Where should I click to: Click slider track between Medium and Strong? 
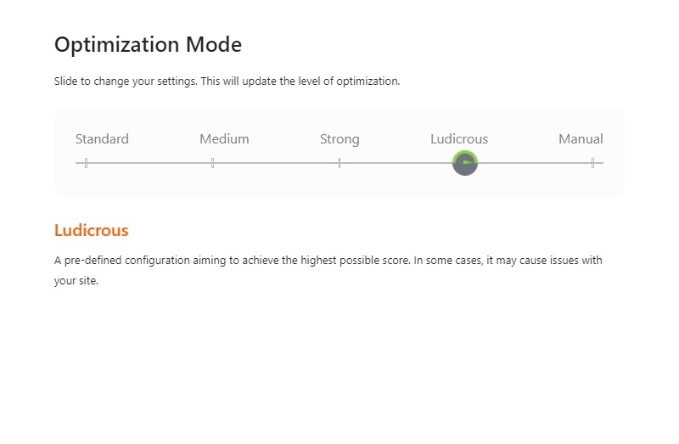276,163
